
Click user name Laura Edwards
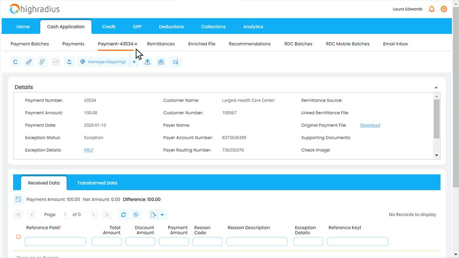pyautogui.click(x=408, y=9)
